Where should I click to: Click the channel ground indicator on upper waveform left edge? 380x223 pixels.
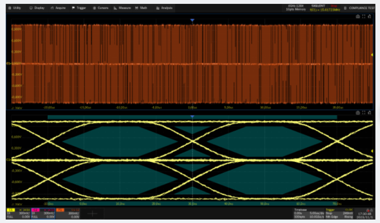8,64
